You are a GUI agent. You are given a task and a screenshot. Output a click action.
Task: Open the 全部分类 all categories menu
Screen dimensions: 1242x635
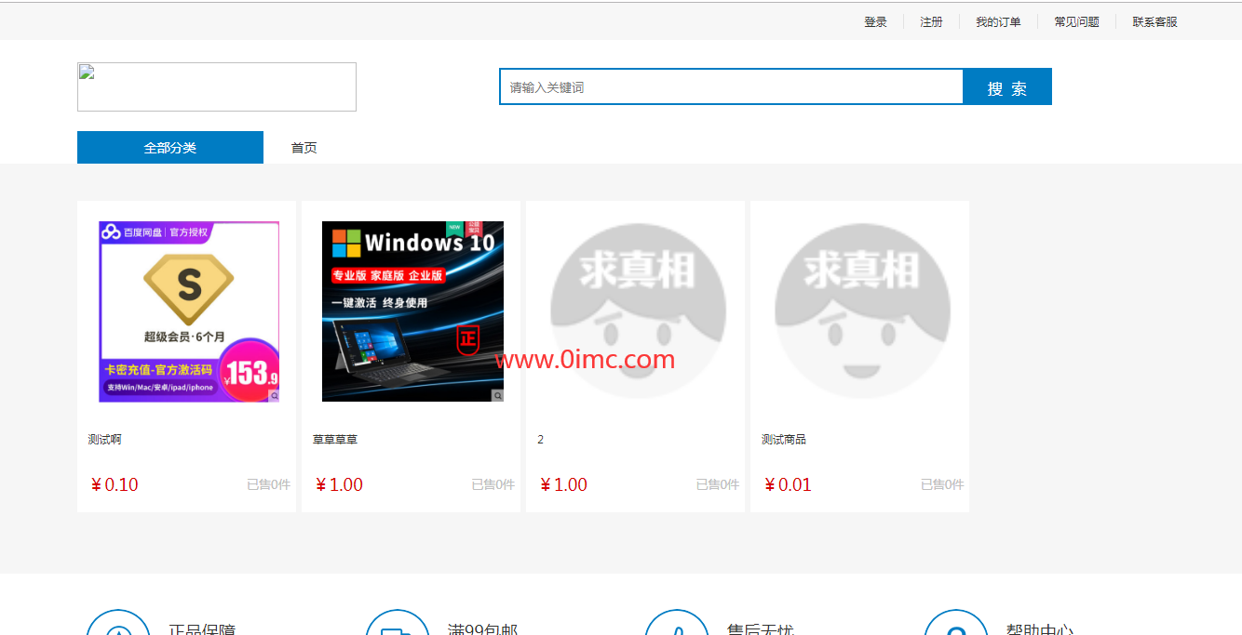click(170, 148)
